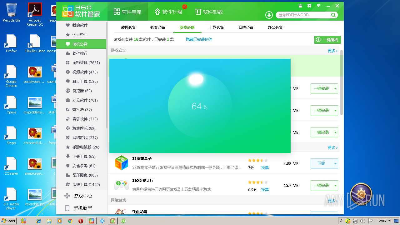Click the red Opera icon in taskbar

81,221
